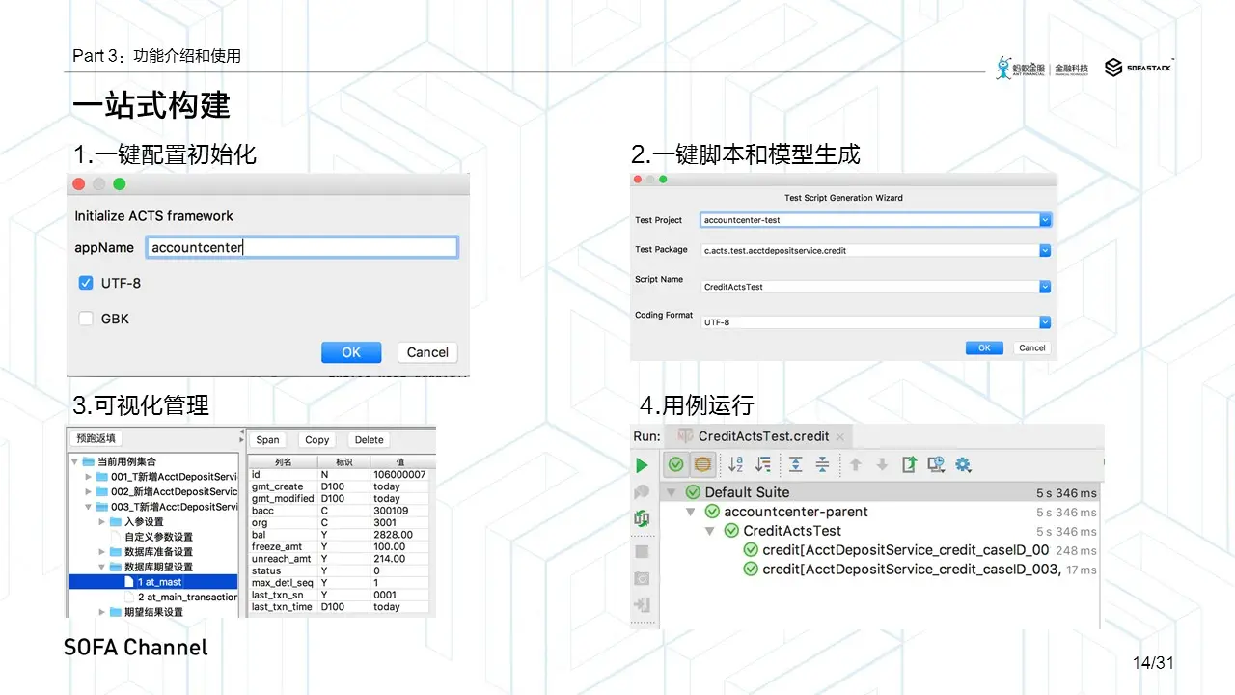
Task: Click the dump threads camera icon
Action: click(x=642, y=578)
